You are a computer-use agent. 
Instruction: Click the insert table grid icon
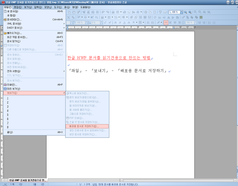(118, 12)
